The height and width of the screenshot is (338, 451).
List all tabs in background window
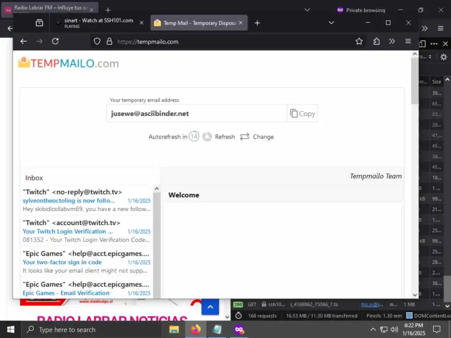[307, 10]
